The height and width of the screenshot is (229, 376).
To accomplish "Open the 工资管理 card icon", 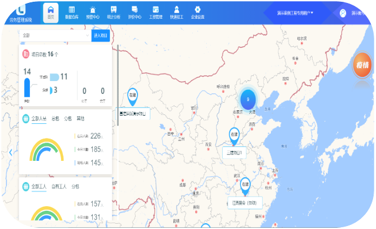I will click(x=156, y=9).
